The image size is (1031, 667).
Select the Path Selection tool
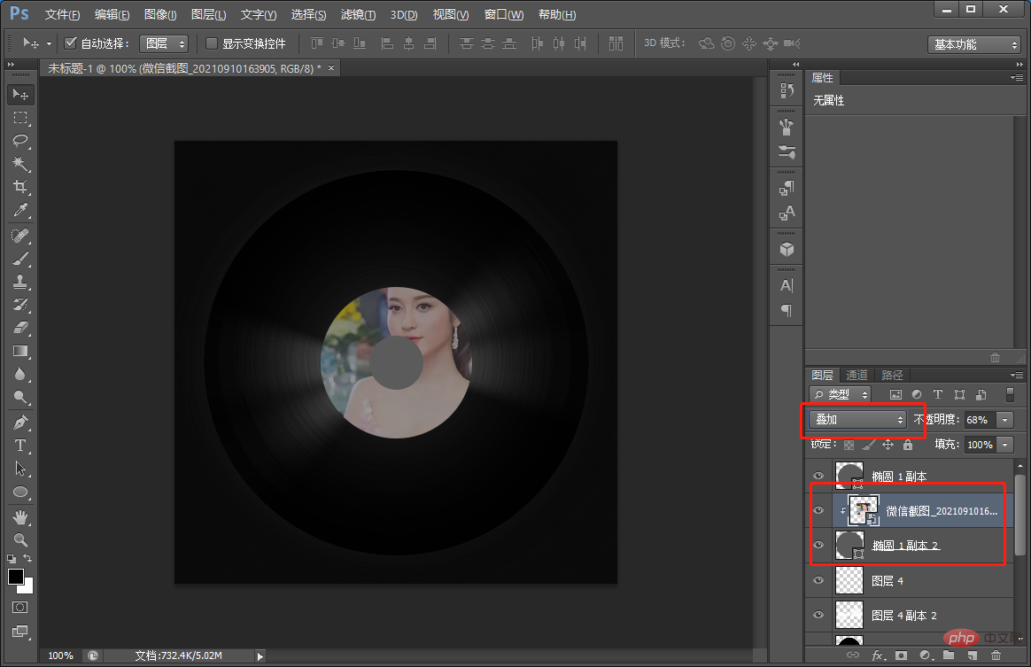20,469
